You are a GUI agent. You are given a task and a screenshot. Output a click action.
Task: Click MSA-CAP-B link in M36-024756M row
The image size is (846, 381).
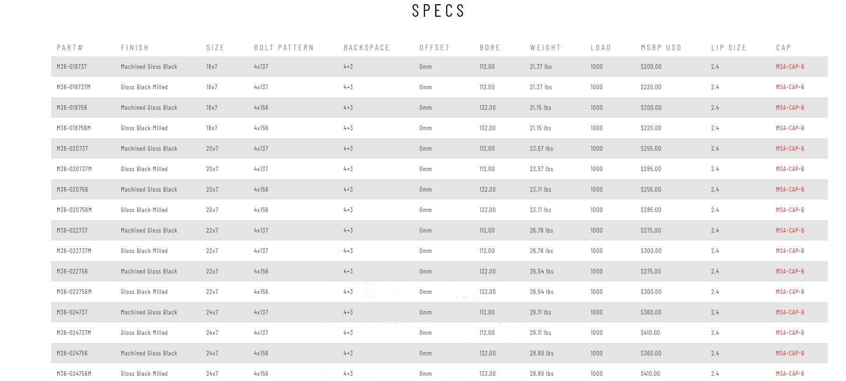pyautogui.click(x=790, y=374)
